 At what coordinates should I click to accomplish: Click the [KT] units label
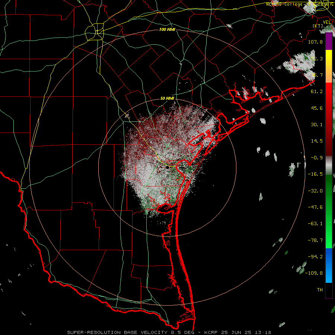point(318,26)
